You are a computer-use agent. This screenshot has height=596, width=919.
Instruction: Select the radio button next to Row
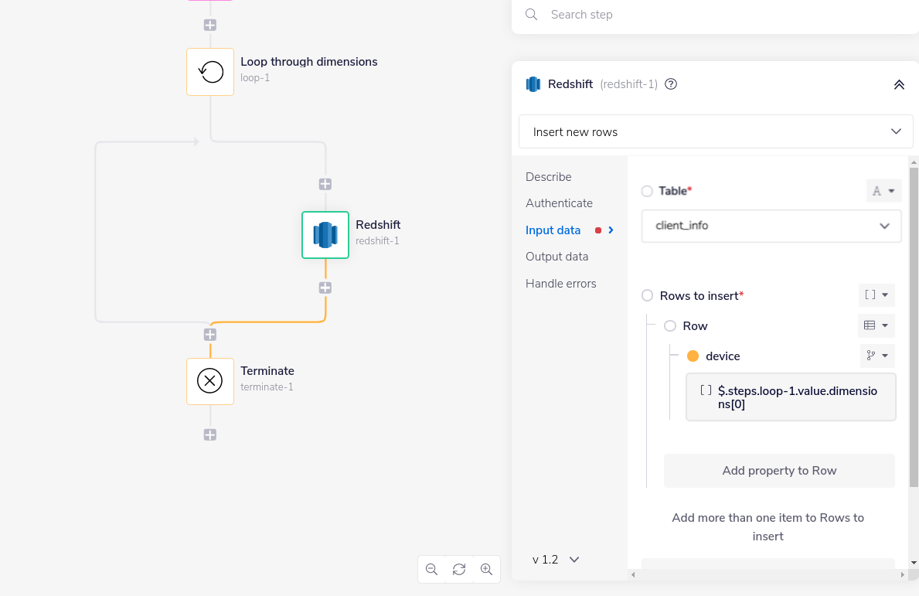669,325
